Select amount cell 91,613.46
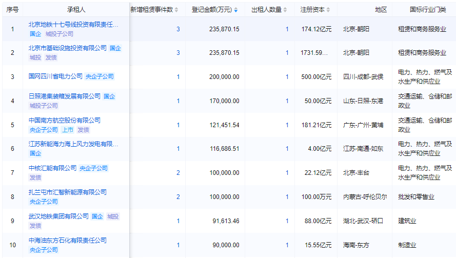The height and width of the screenshot is (258, 456). tap(226, 221)
